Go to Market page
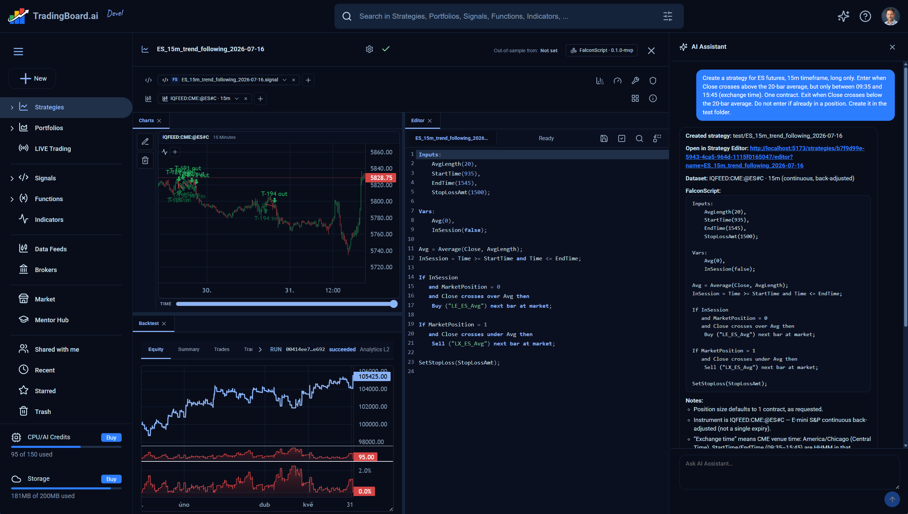This screenshot has height=514, width=908. tap(45, 299)
